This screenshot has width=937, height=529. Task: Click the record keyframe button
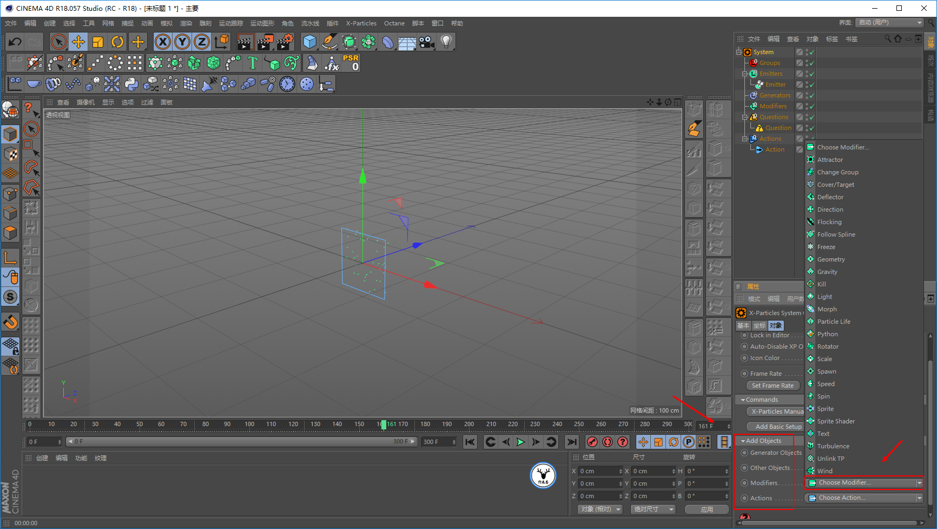(592, 442)
